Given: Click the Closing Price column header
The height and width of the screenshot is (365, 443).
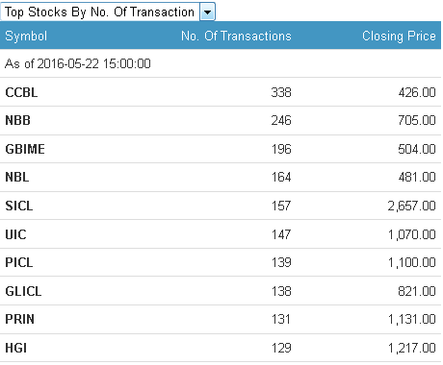Looking at the screenshot, I should click(399, 36).
